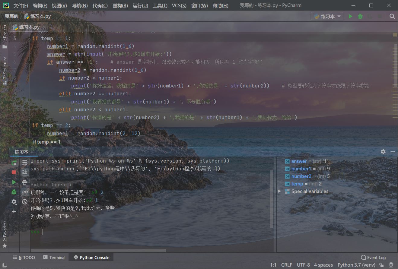Open the Terminal tool window
Image resolution: width=398 pixels, height=269 pixels.
tap(54, 258)
